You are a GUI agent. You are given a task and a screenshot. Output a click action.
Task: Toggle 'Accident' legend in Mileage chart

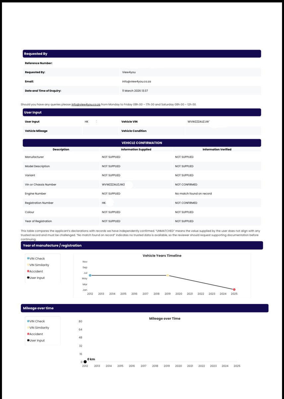[x=35, y=334]
